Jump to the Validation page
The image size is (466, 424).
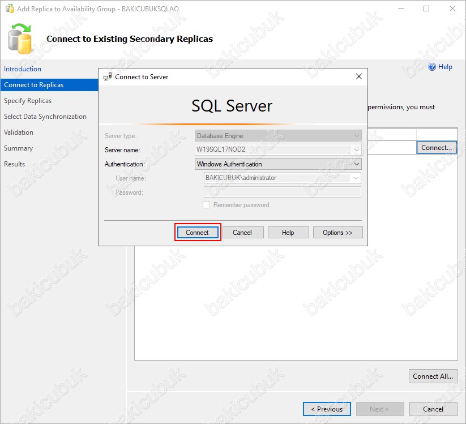19,132
